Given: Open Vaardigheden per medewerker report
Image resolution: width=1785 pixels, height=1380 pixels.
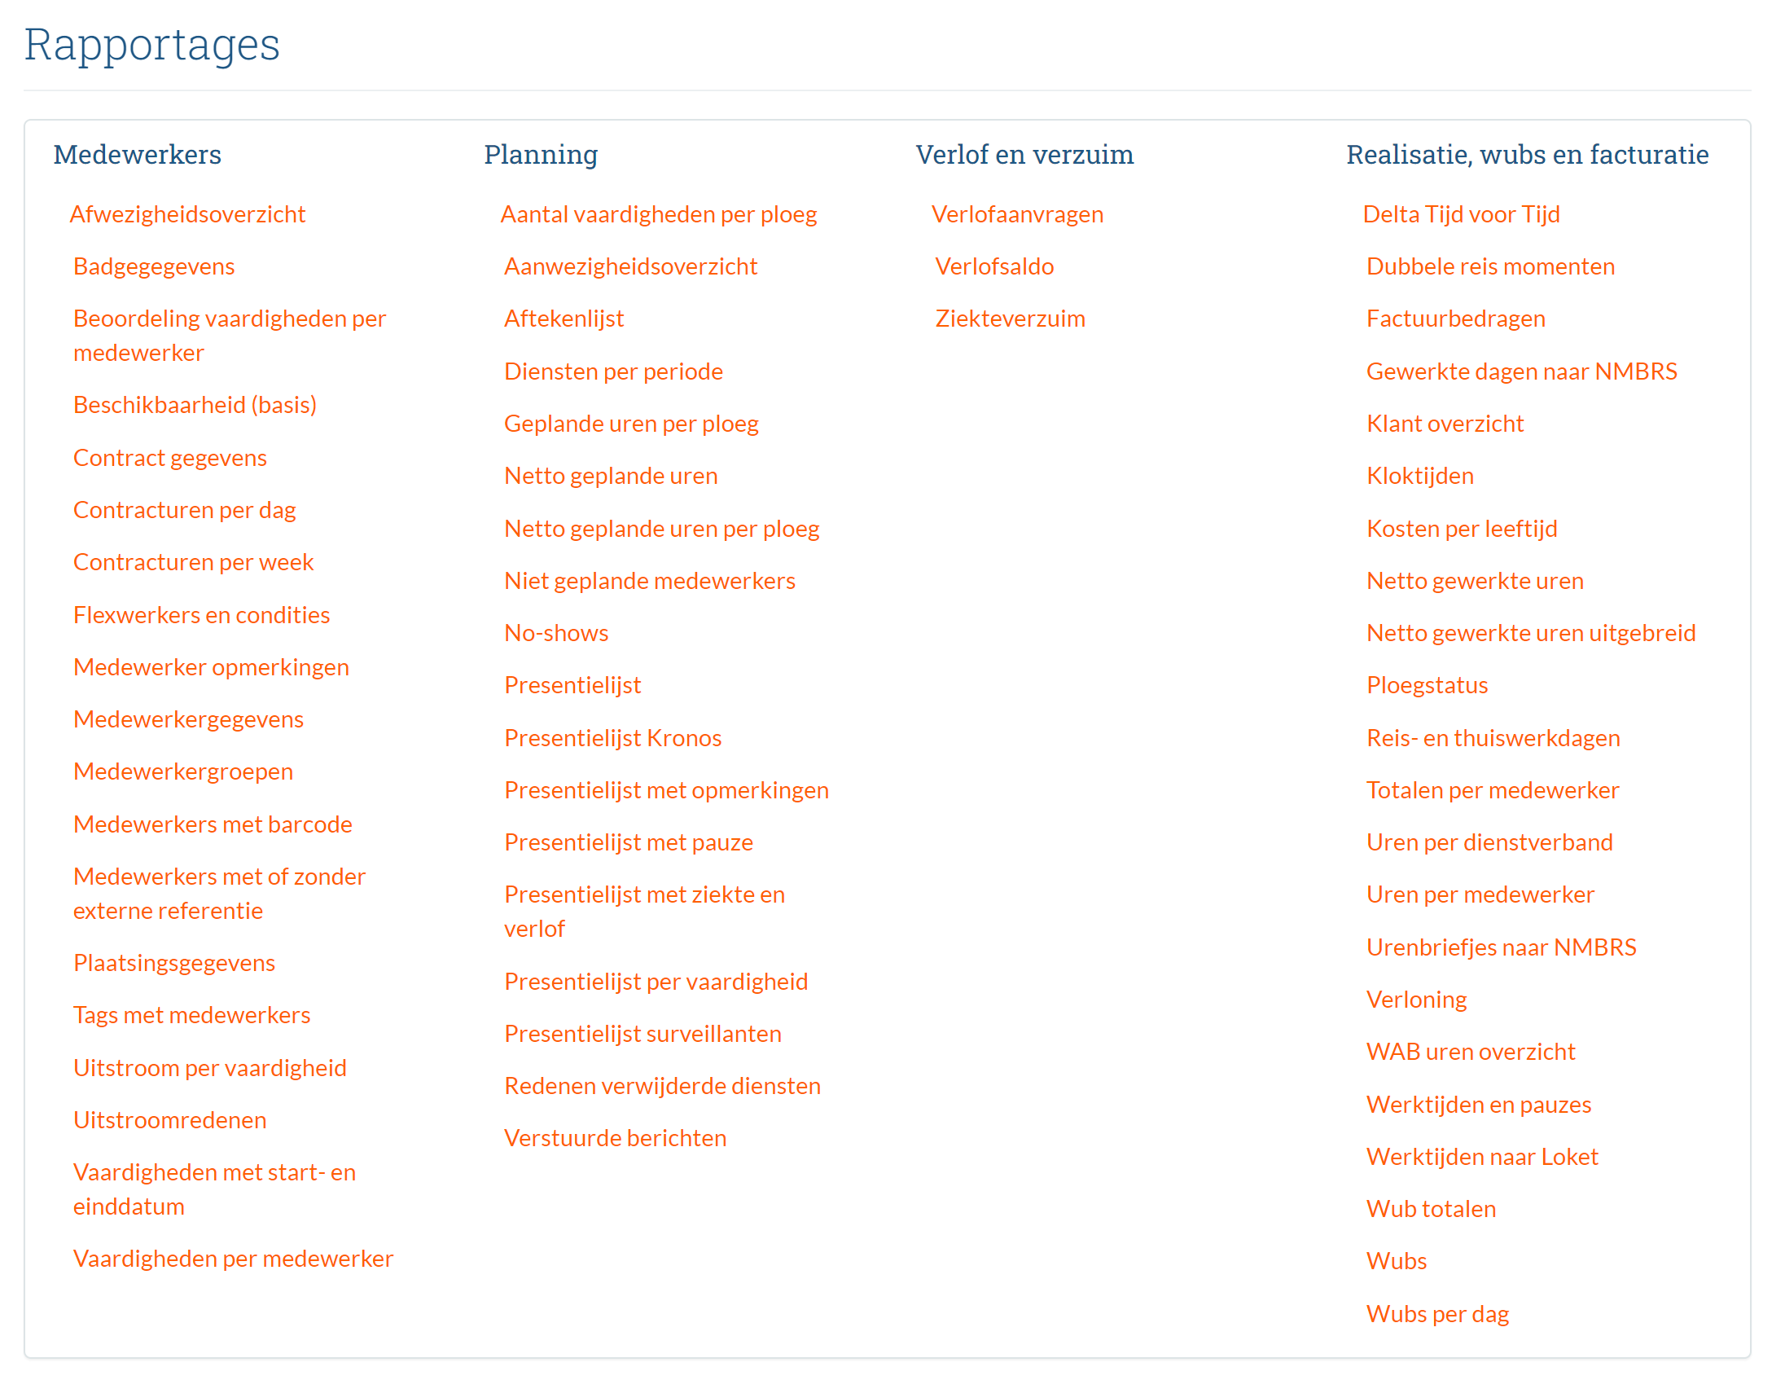Looking at the screenshot, I should click(233, 1259).
